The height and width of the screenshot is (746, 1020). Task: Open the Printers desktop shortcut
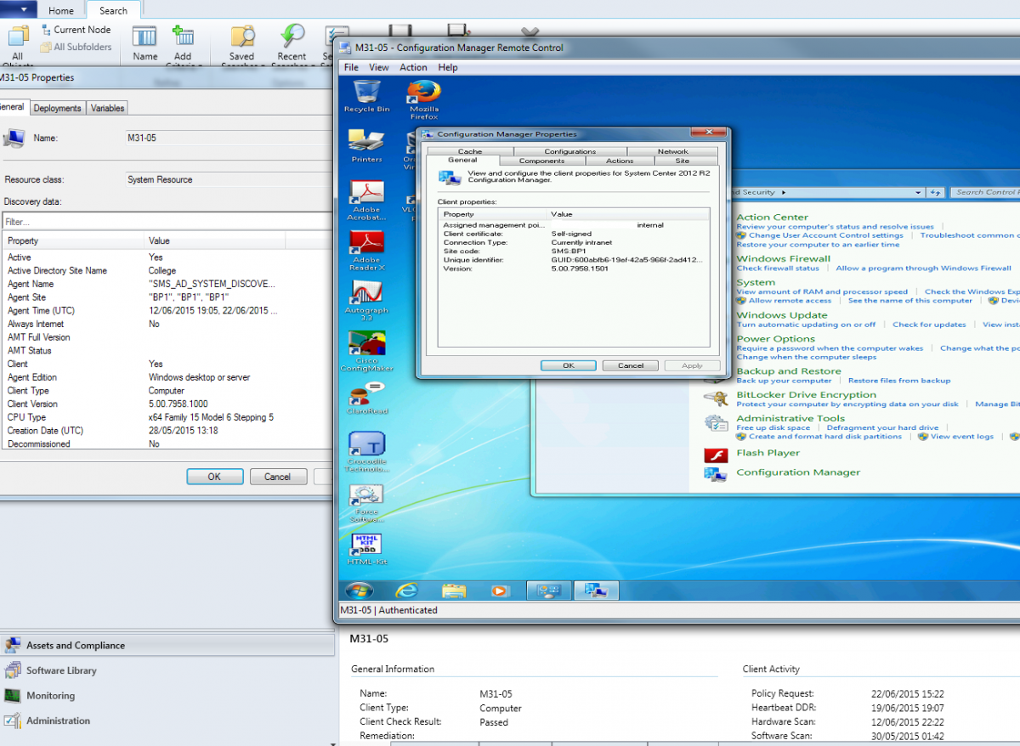point(366,146)
